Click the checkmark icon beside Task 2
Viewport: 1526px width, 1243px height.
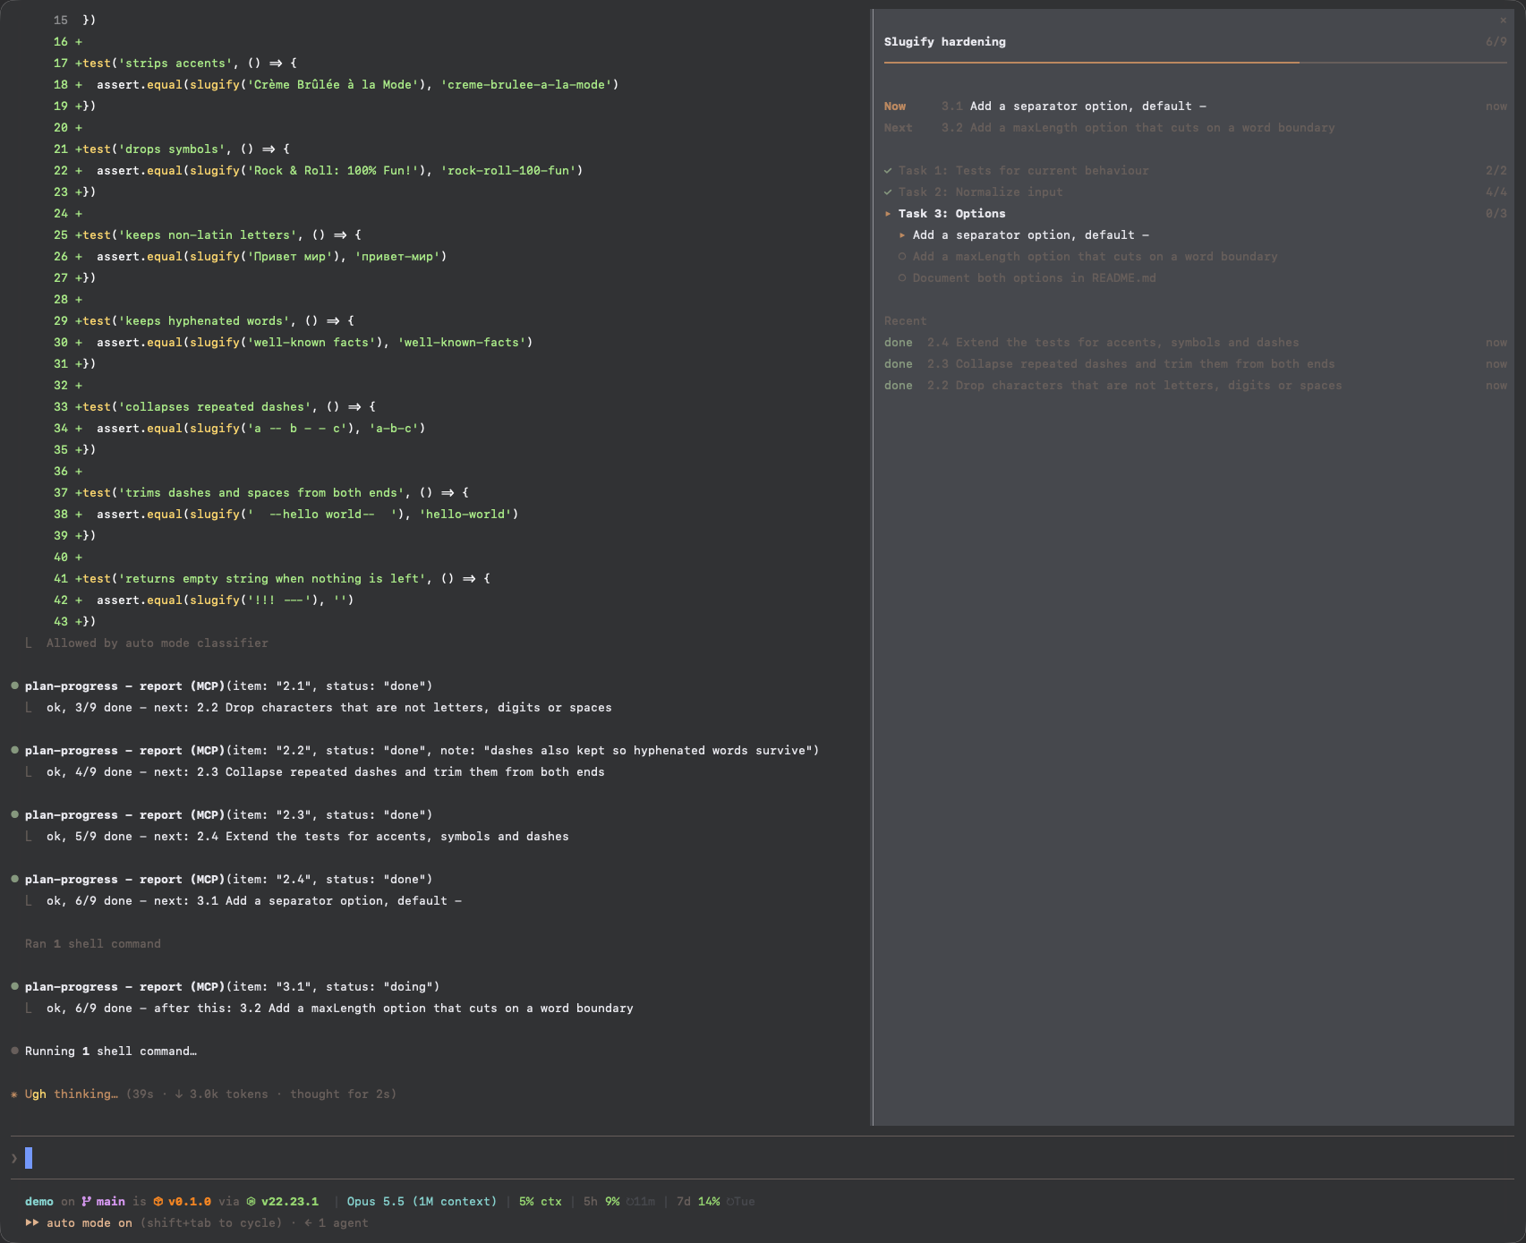888,192
